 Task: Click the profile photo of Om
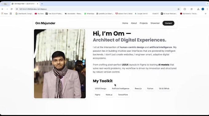(60, 64)
